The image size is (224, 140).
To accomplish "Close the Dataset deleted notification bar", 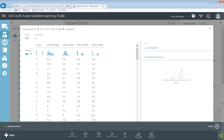I will click(x=217, y=126).
